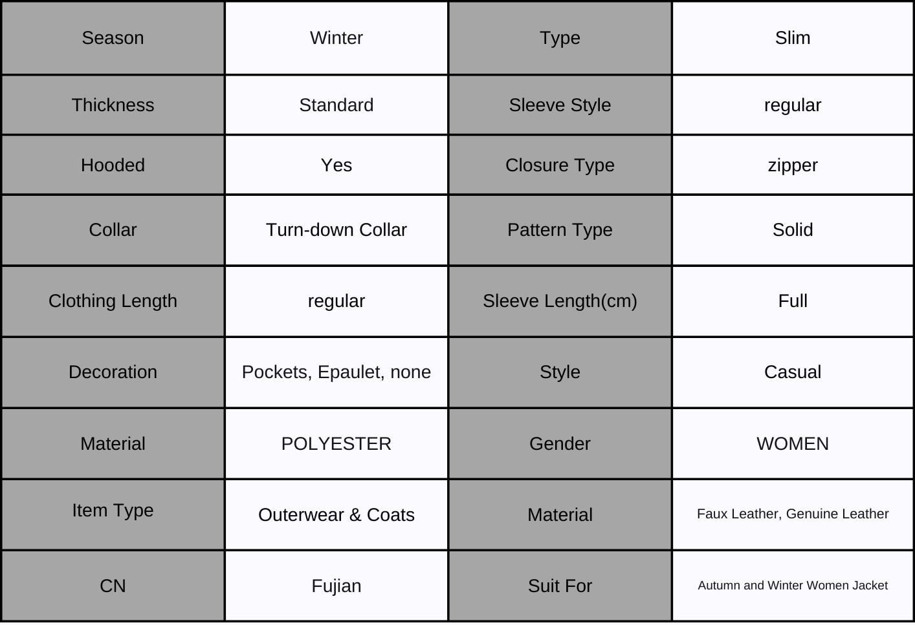Click the Faux Leather, Genuine Leather cell
Screen dimensions: 915x625
coord(792,514)
